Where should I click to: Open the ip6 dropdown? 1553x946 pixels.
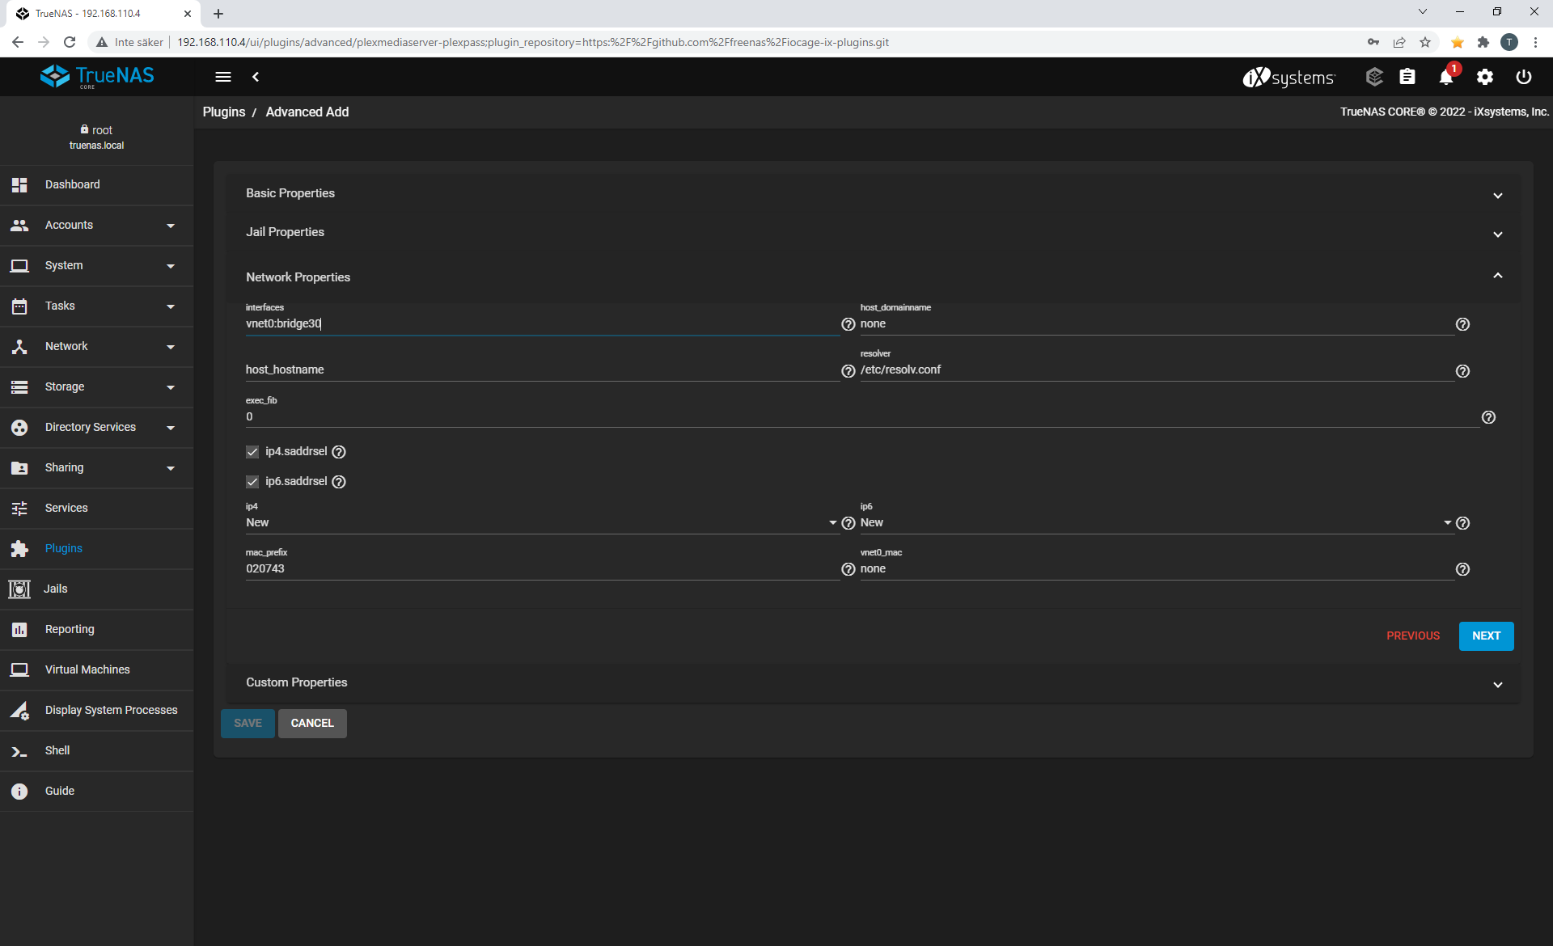point(1157,523)
